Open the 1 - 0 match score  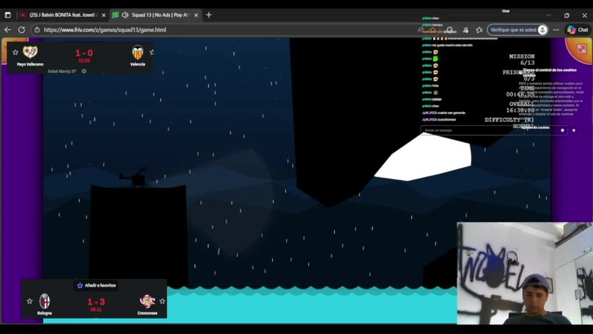[x=84, y=53]
